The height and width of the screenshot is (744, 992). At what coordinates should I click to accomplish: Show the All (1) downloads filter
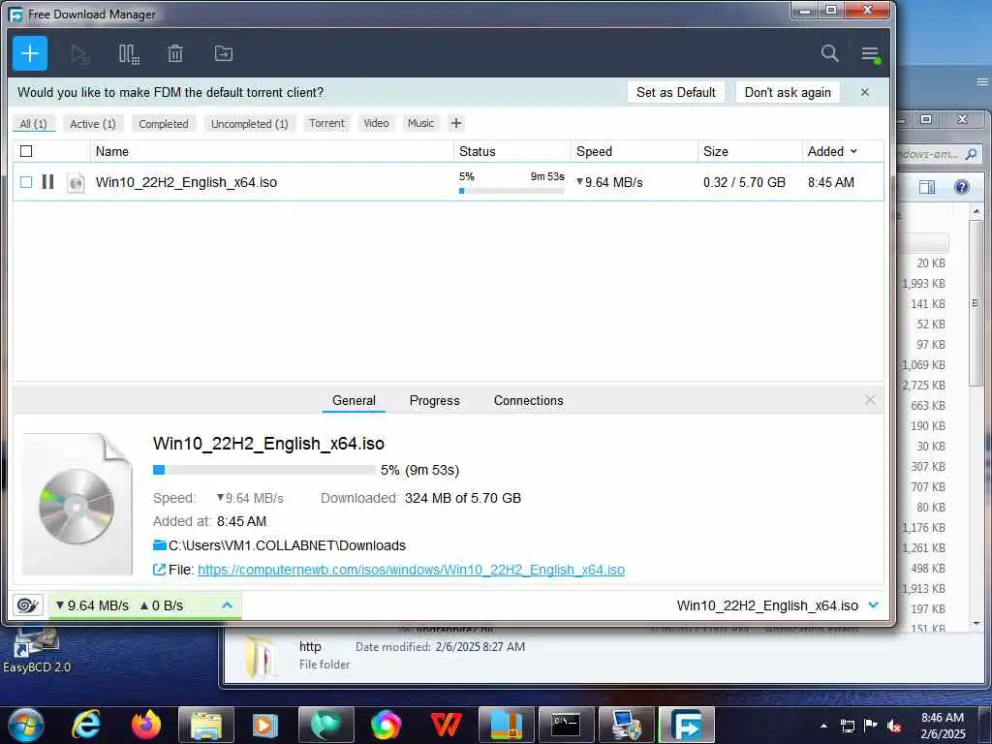(34, 124)
